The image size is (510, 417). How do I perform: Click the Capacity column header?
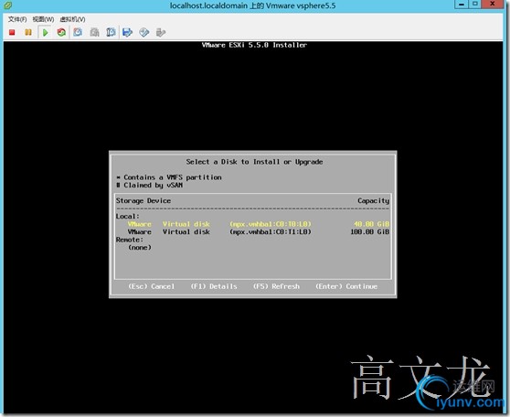374,201
